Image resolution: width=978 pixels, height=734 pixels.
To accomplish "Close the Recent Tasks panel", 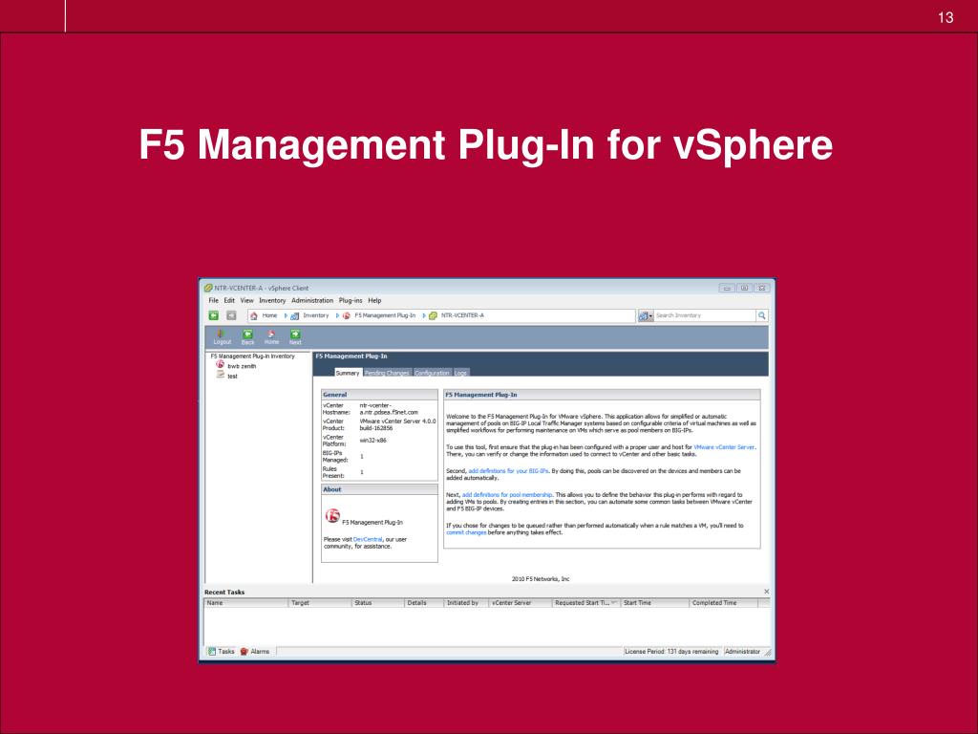I will click(x=767, y=592).
